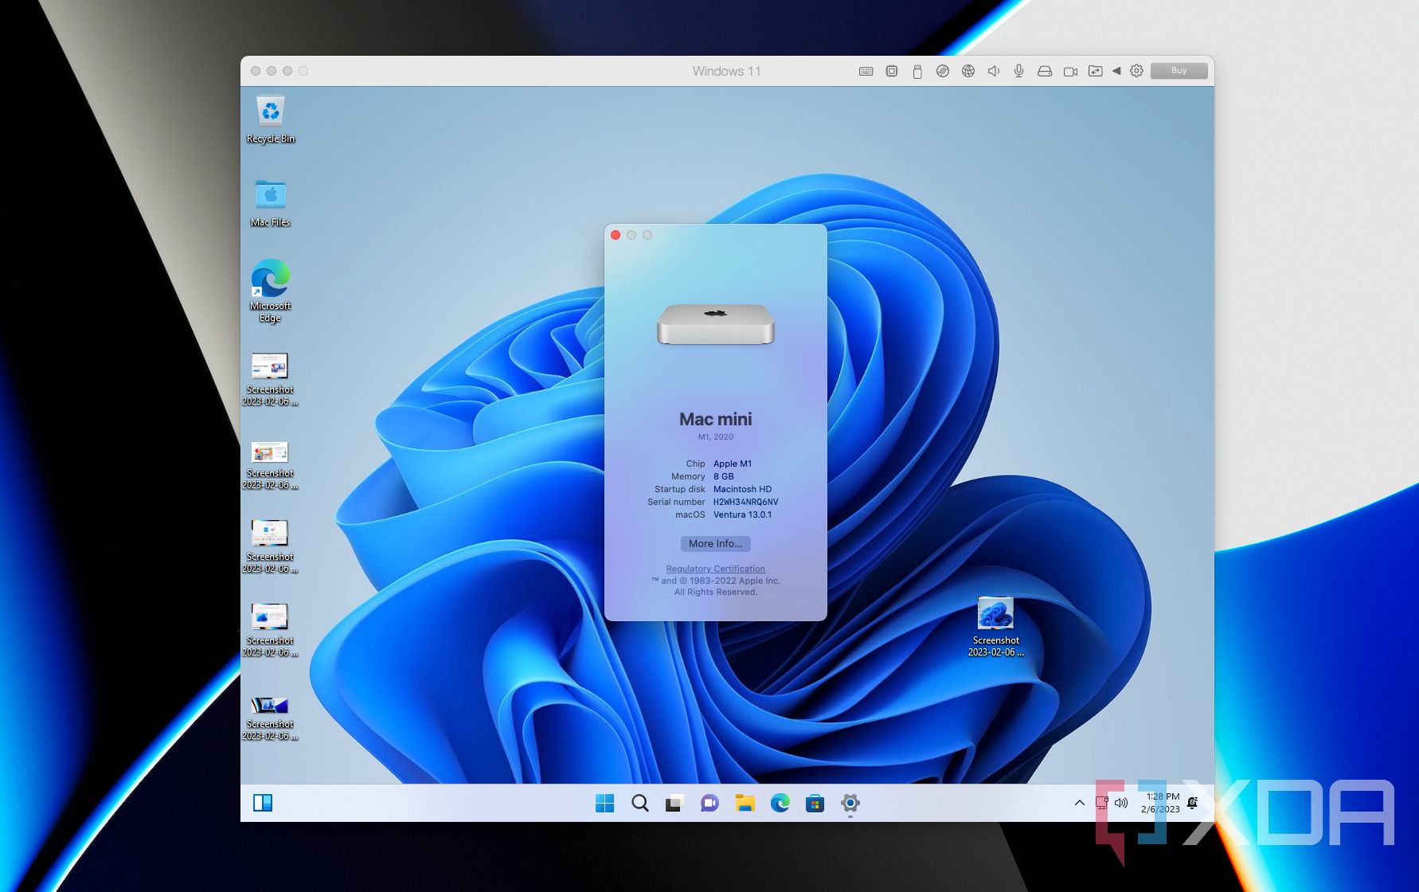The width and height of the screenshot is (1419, 892).
Task: Click the USB device icon in the toolbar
Action: [916, 70]
